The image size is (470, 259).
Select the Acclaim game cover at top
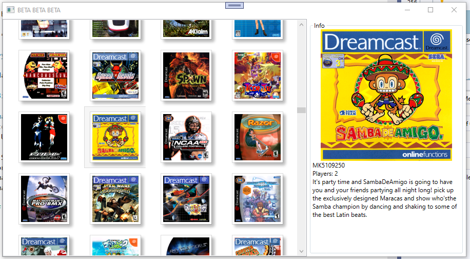[x=186, y=28]
